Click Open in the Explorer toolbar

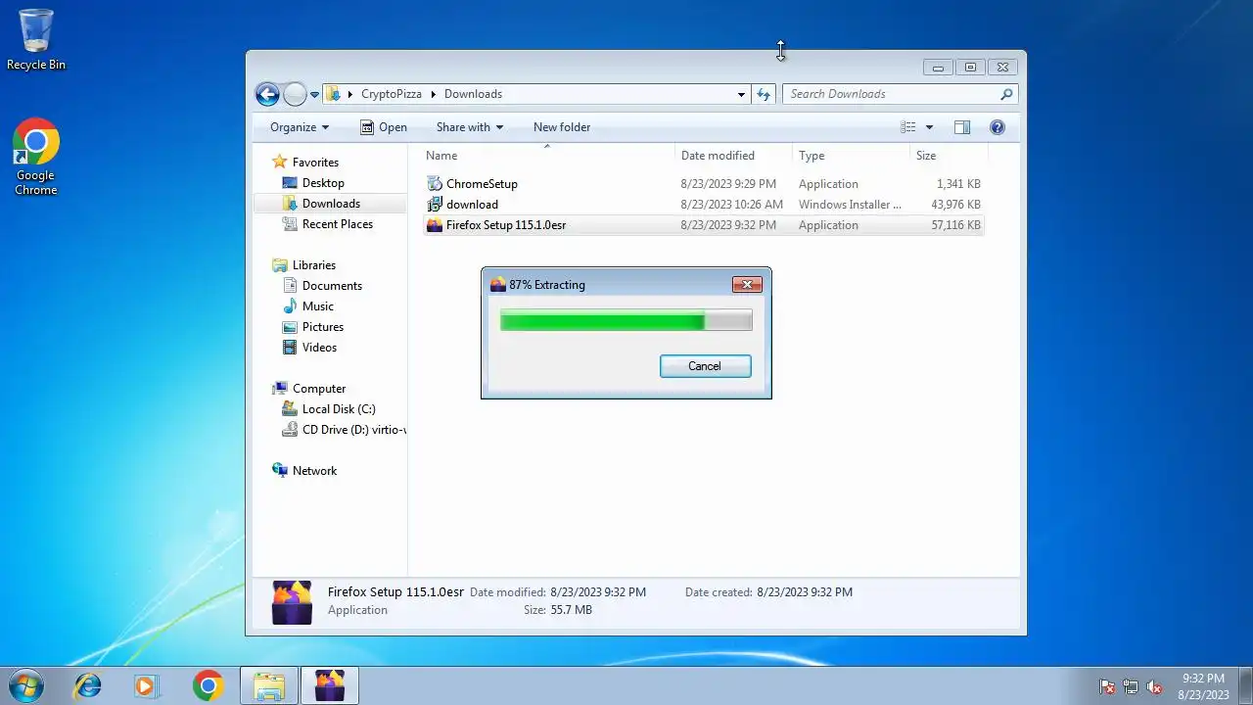[x=383, y=127]
